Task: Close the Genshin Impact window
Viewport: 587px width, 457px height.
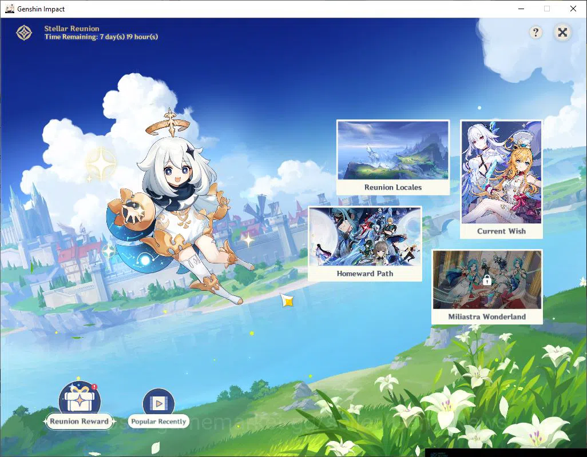Action: click(x=573, y=9)
